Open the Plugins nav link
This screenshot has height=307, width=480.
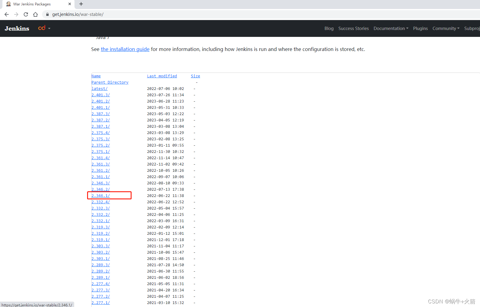(x=420, y=28)
